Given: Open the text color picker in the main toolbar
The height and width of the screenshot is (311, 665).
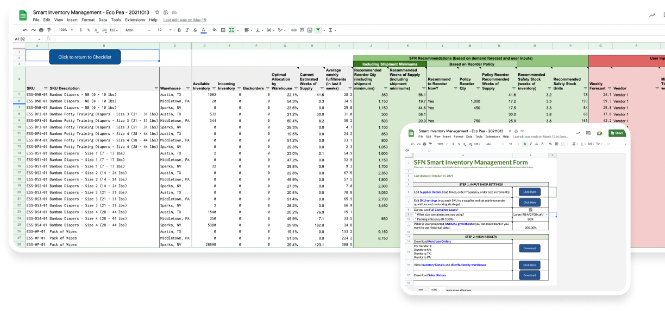Looking at the screenshot, I should coord(203,30).
